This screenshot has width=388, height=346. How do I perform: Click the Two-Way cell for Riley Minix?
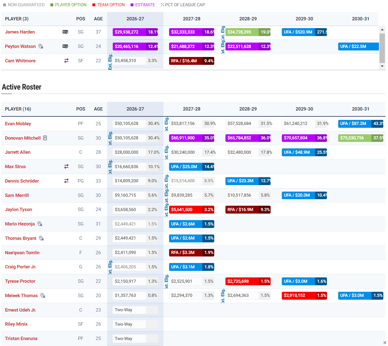(x=135, y=324)
